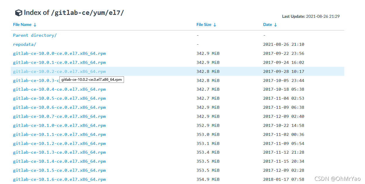Download gitlab-ce-10.1.3-ce.0.el7.x86_64.rpm
The height and width of the screenshot is (184, 365).
coord(59,152)
